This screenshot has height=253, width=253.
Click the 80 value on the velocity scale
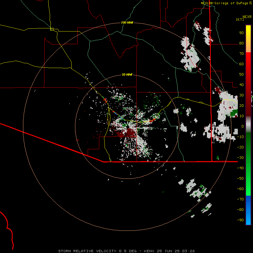[241, 43]
